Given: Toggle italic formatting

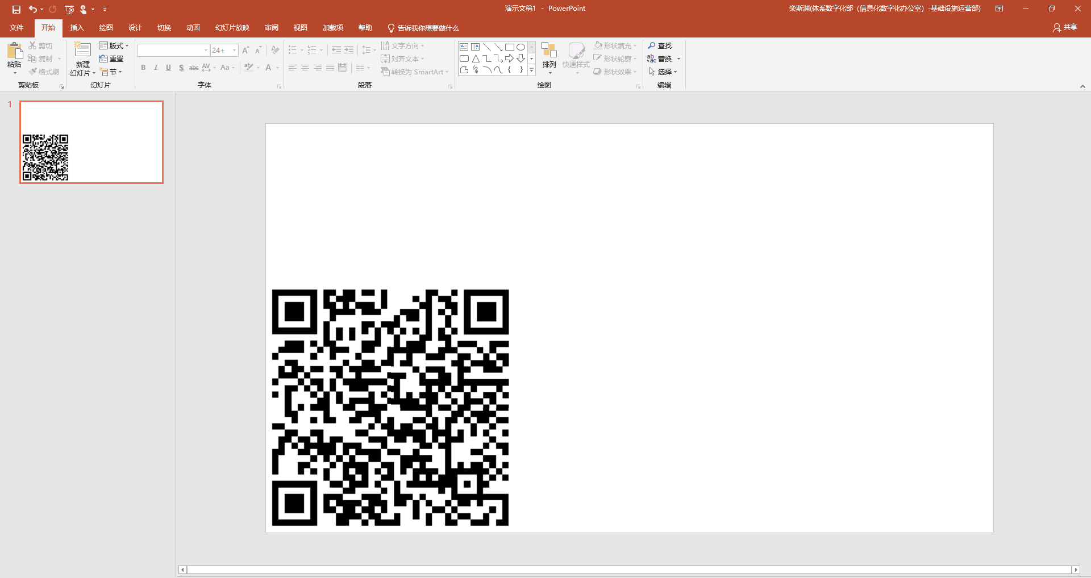Looking at the screenshot, I should pos(156,68).
